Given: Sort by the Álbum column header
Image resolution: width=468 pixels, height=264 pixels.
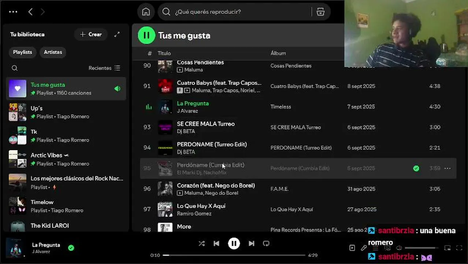Looking at the screenshot, I should click(278, 53).
